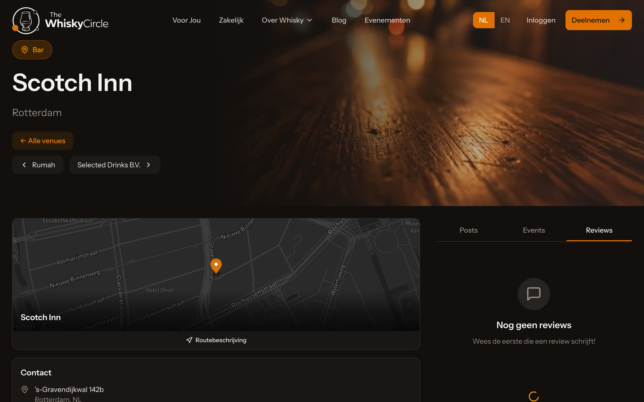Click the Rotterdam subtitle text
This screenshot has height=402, width=644.
[x=37, y=113]
